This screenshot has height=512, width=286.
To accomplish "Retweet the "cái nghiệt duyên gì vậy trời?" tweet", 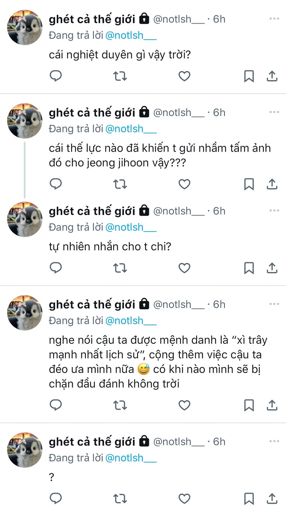I will point(120,76).
